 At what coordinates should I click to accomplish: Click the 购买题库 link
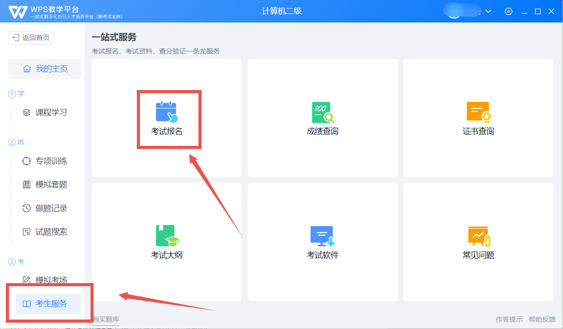click(106, 319)
